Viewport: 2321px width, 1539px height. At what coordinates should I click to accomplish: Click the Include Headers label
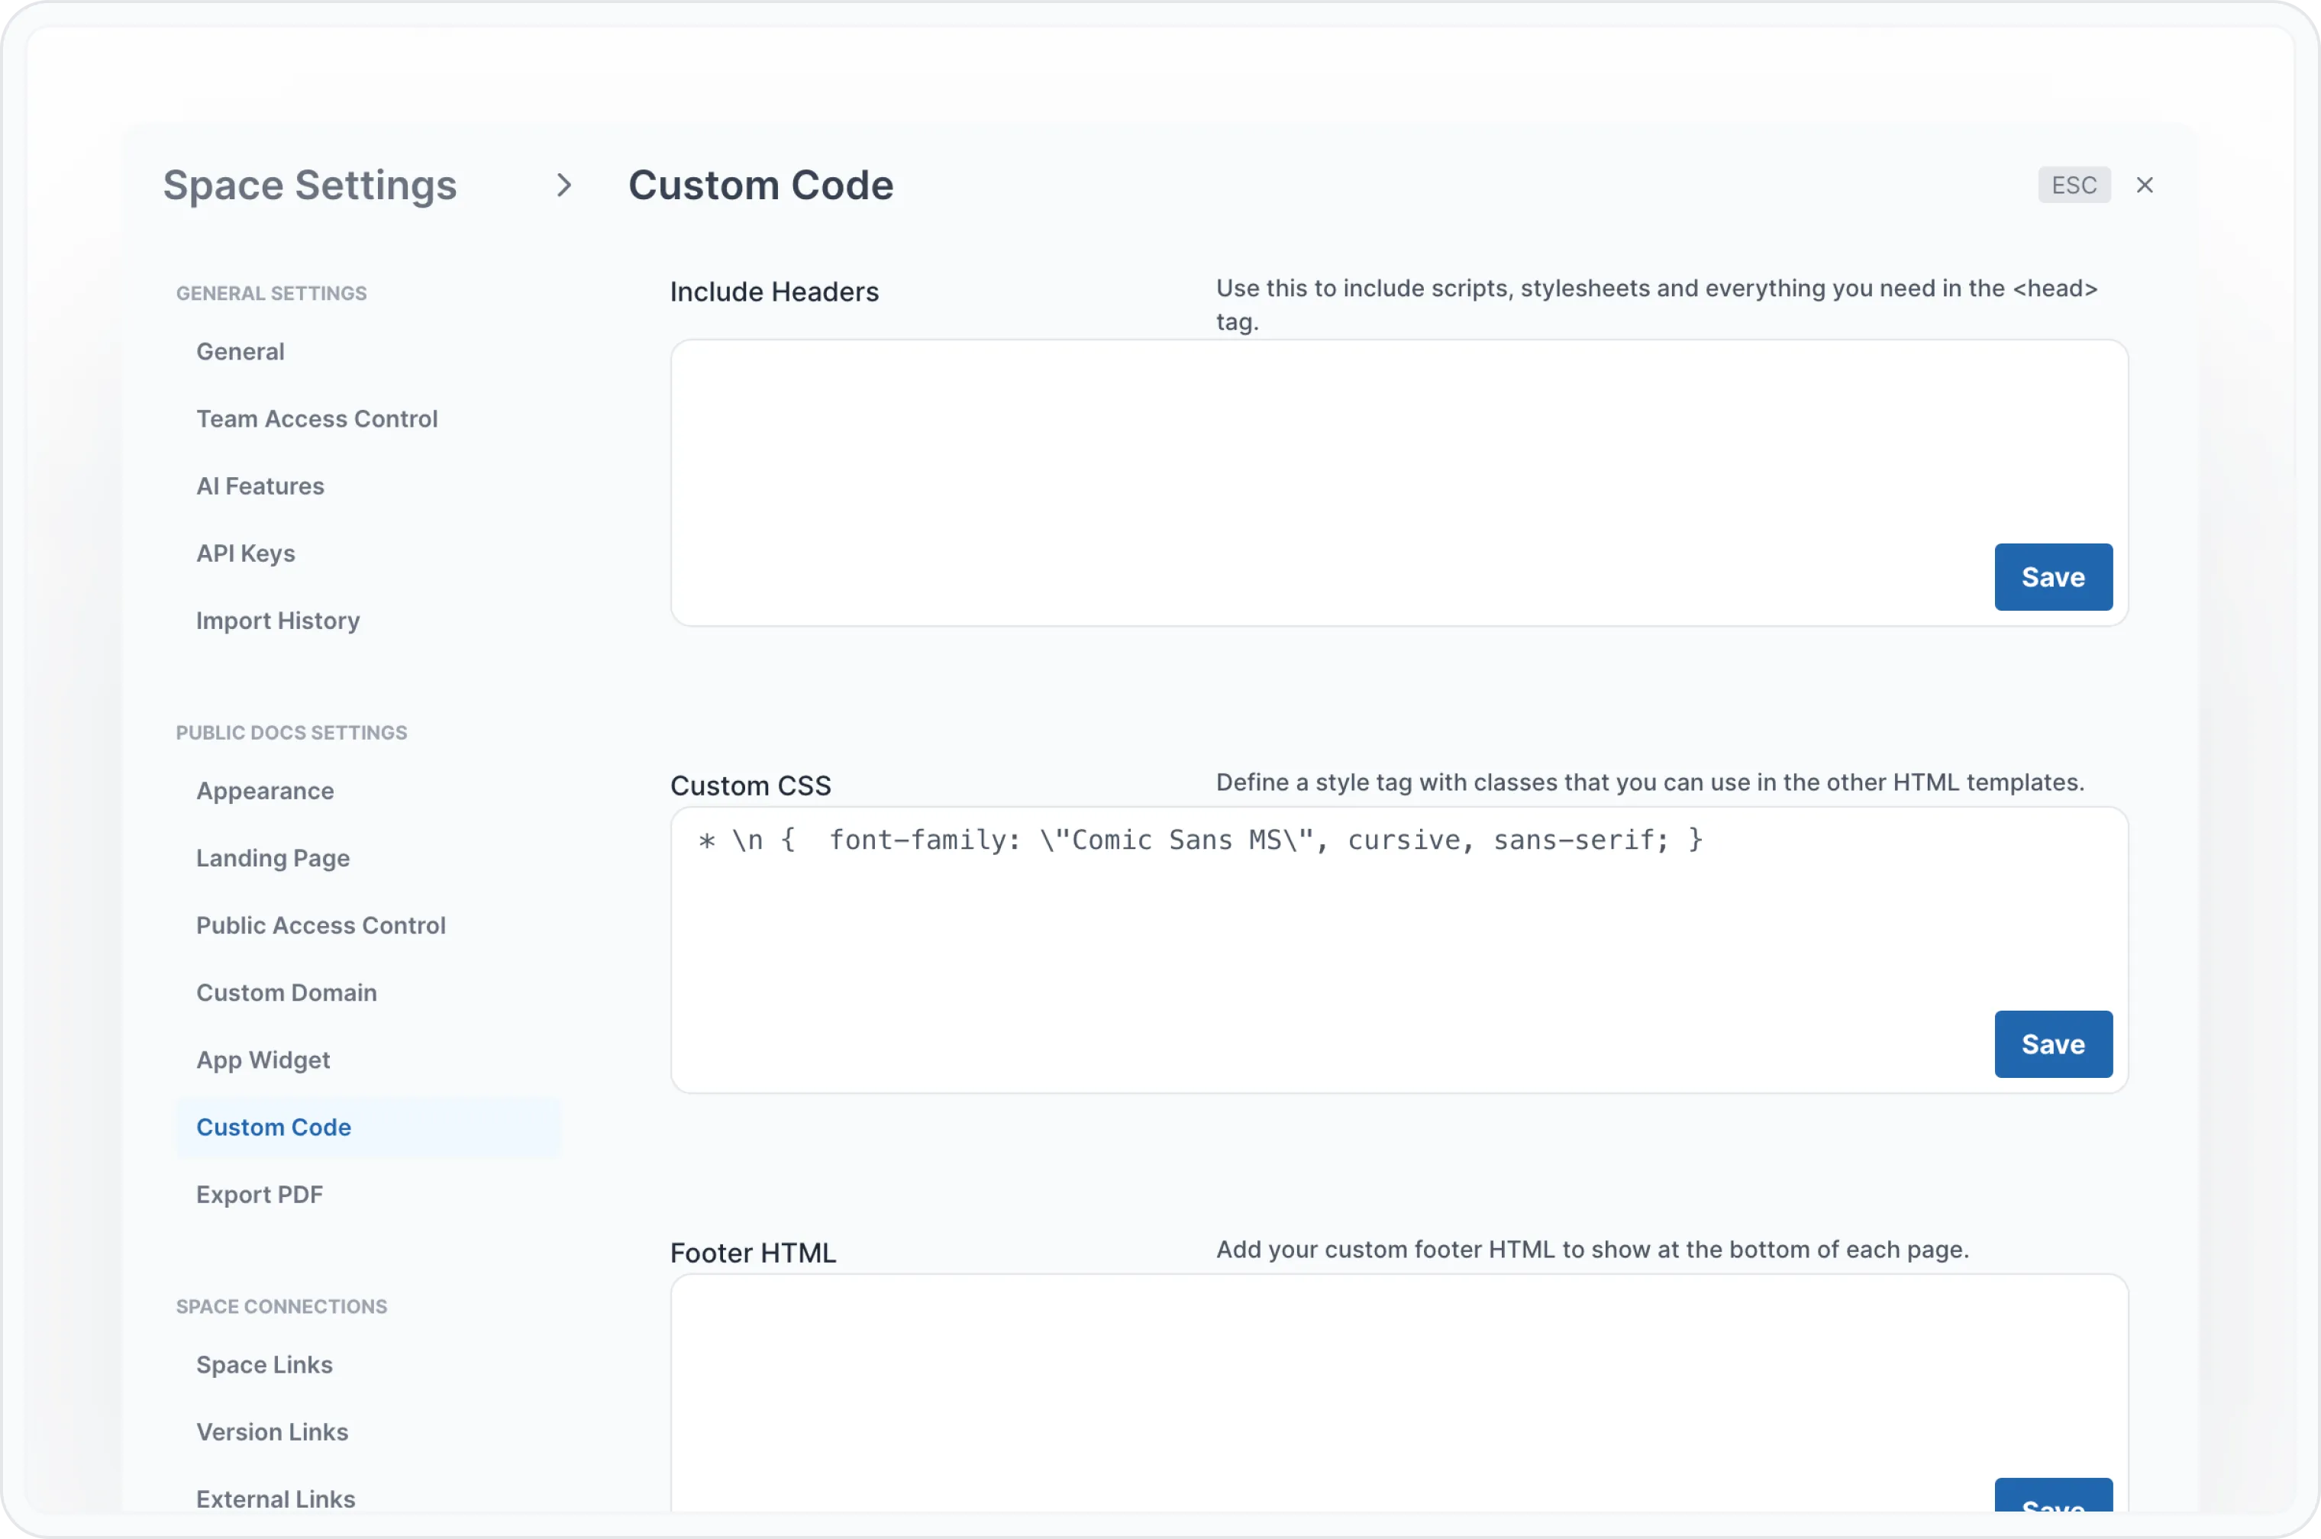tap(774, 292)
